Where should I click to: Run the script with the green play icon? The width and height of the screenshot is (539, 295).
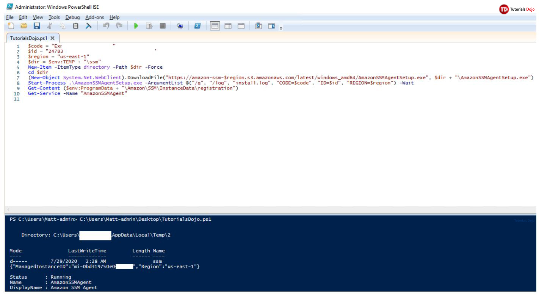click(x=136, y=26)
